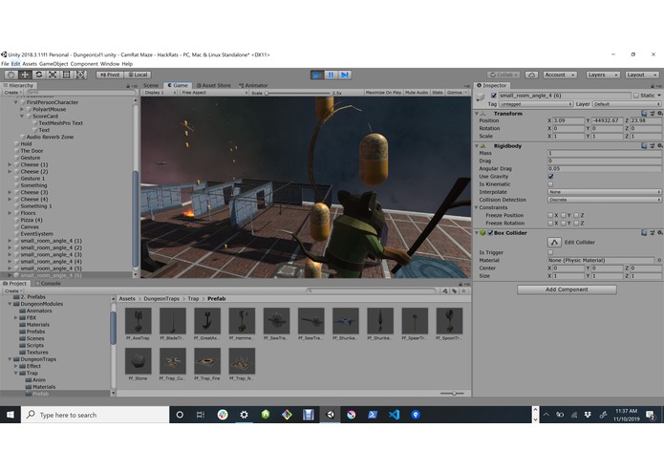Screen dimensions: 664x472
Task: Select the combined Transform tool
Action: [x=80, y=75]
